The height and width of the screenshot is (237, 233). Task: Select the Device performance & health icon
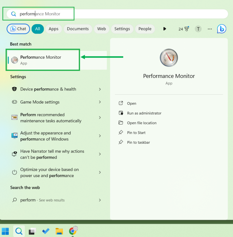[14, 89]
